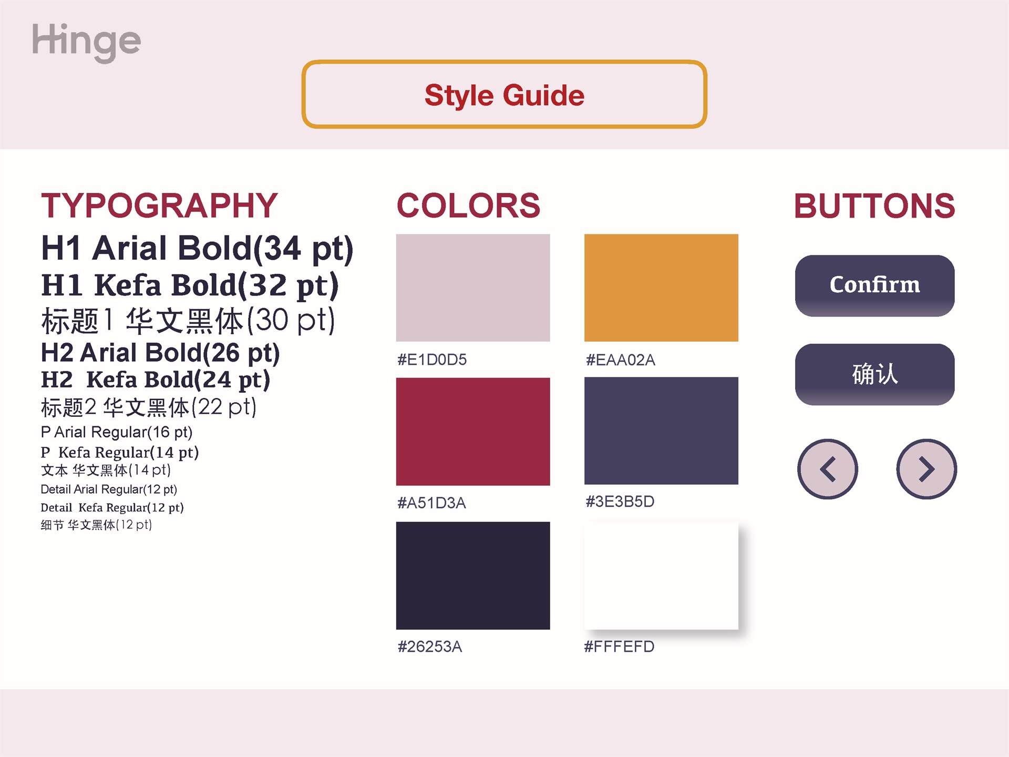Pick the #E1D0D5 pink swatch

(x=473, y=288)
